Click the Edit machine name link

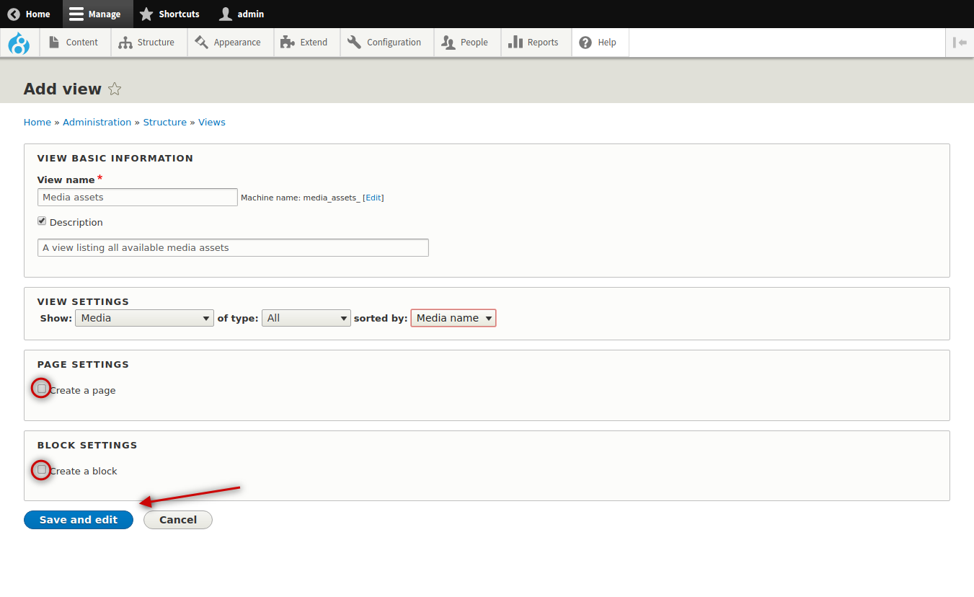pos(373,198)
